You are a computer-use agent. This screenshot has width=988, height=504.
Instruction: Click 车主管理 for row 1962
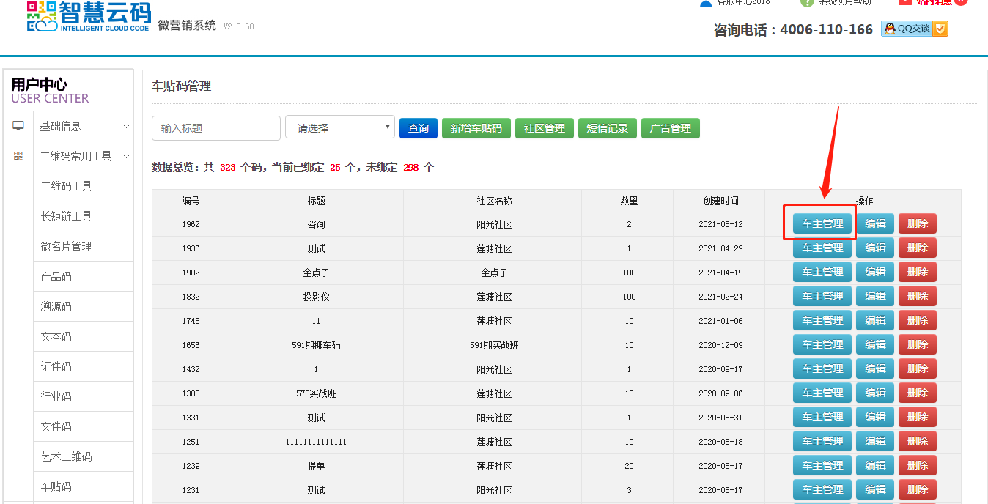(822, 224)
